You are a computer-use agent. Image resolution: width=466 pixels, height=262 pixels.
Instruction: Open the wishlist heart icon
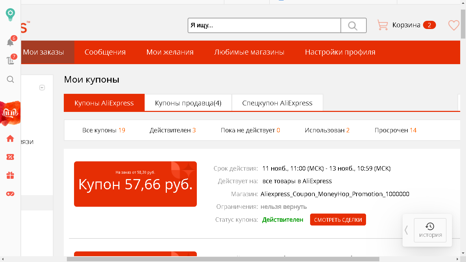[454, 25]
